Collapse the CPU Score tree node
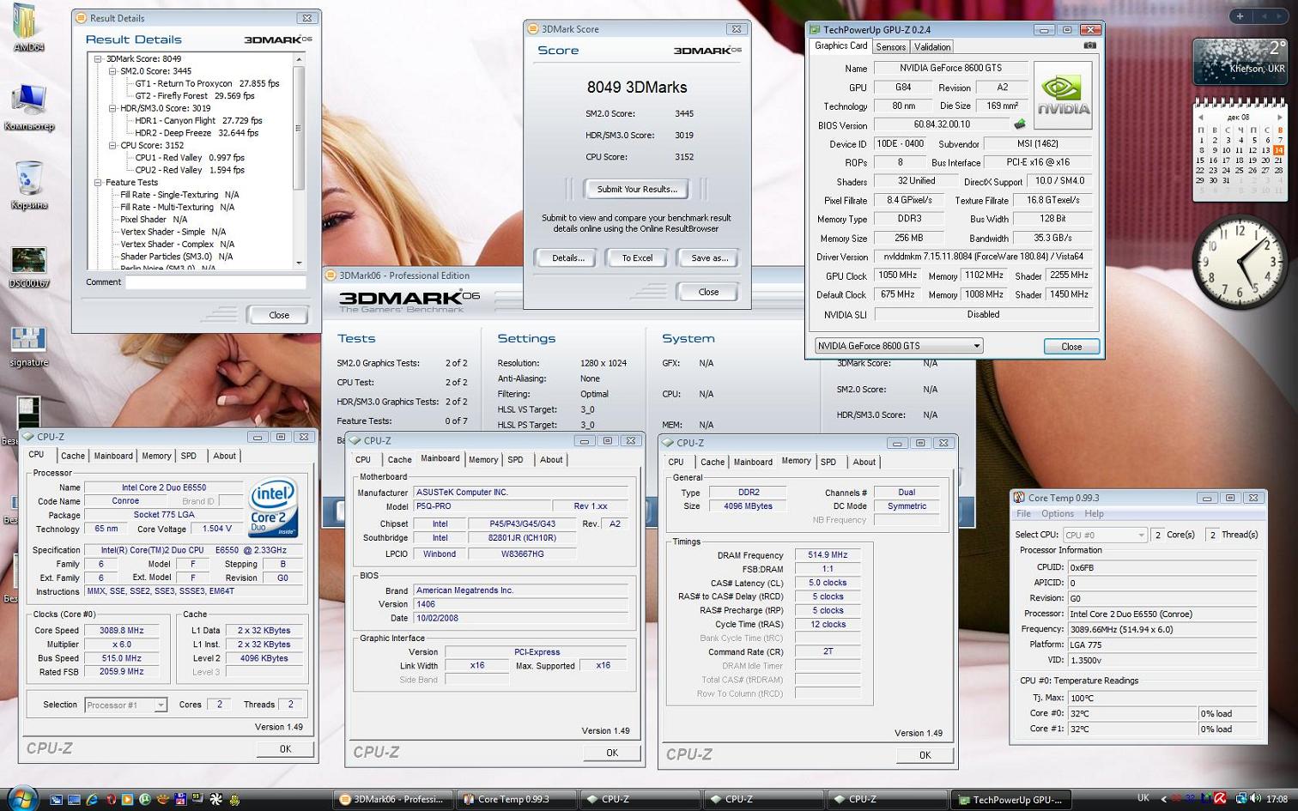 (112, 145)
